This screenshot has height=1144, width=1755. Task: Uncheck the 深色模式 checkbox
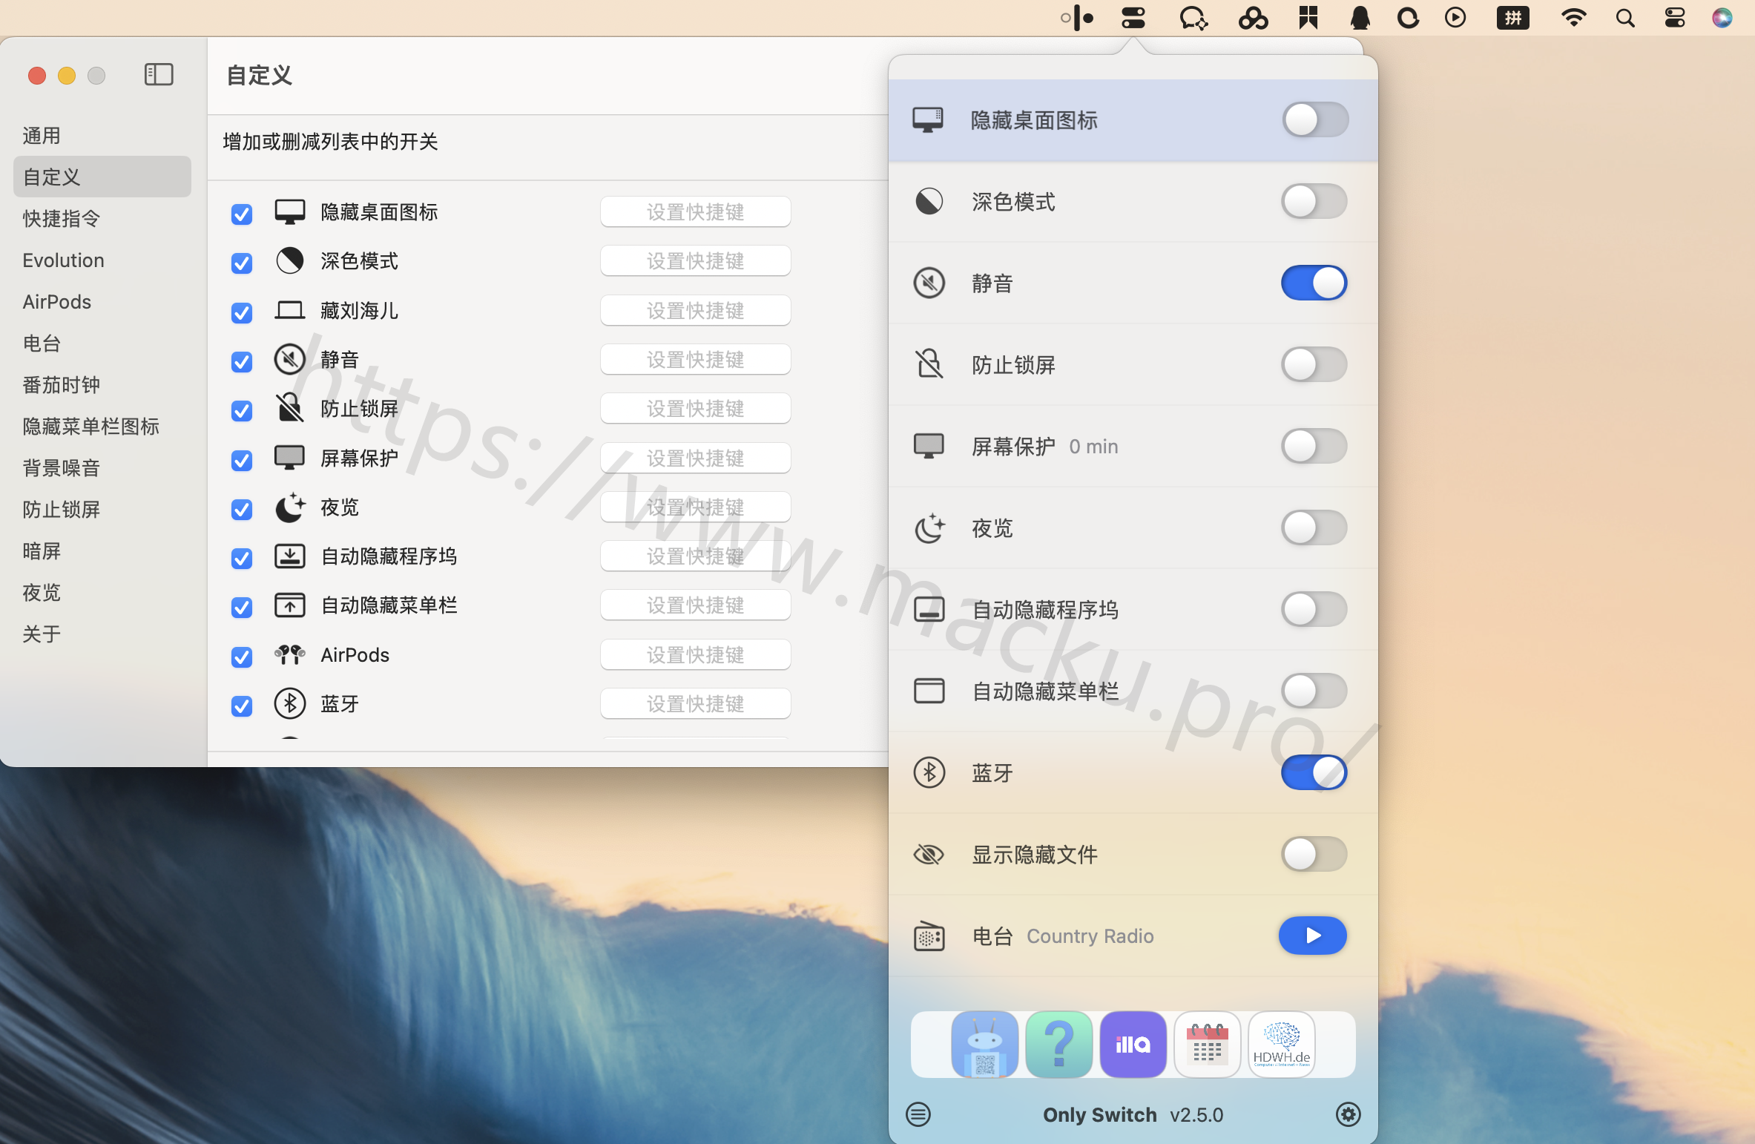pyautogui.click(x=242, y=263)
